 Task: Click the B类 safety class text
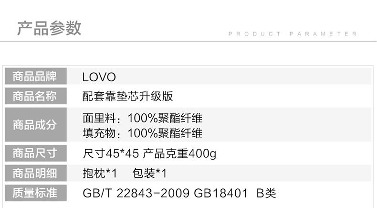click(x=266, y=194)
